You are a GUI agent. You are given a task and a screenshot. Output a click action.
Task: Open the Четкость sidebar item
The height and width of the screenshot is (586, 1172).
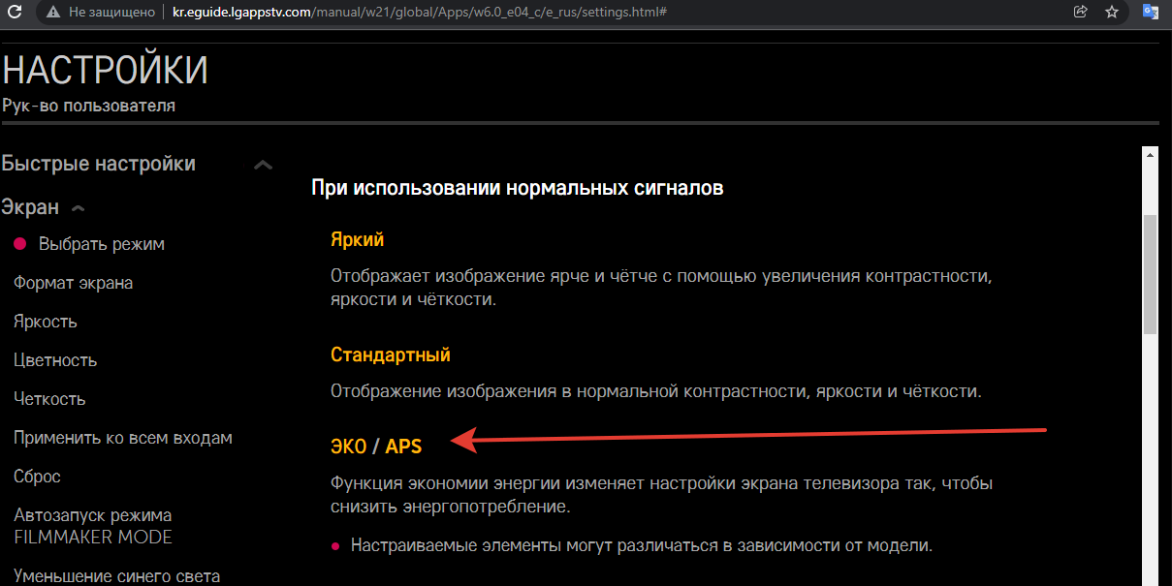[49, 399]
